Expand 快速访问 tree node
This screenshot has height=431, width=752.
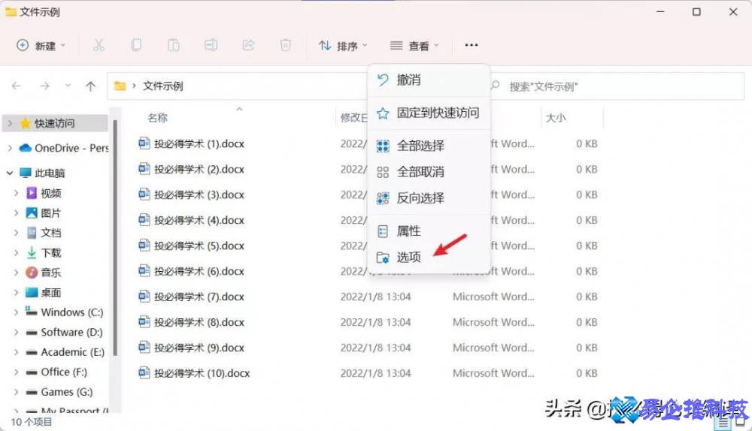[x=10, y=124]
